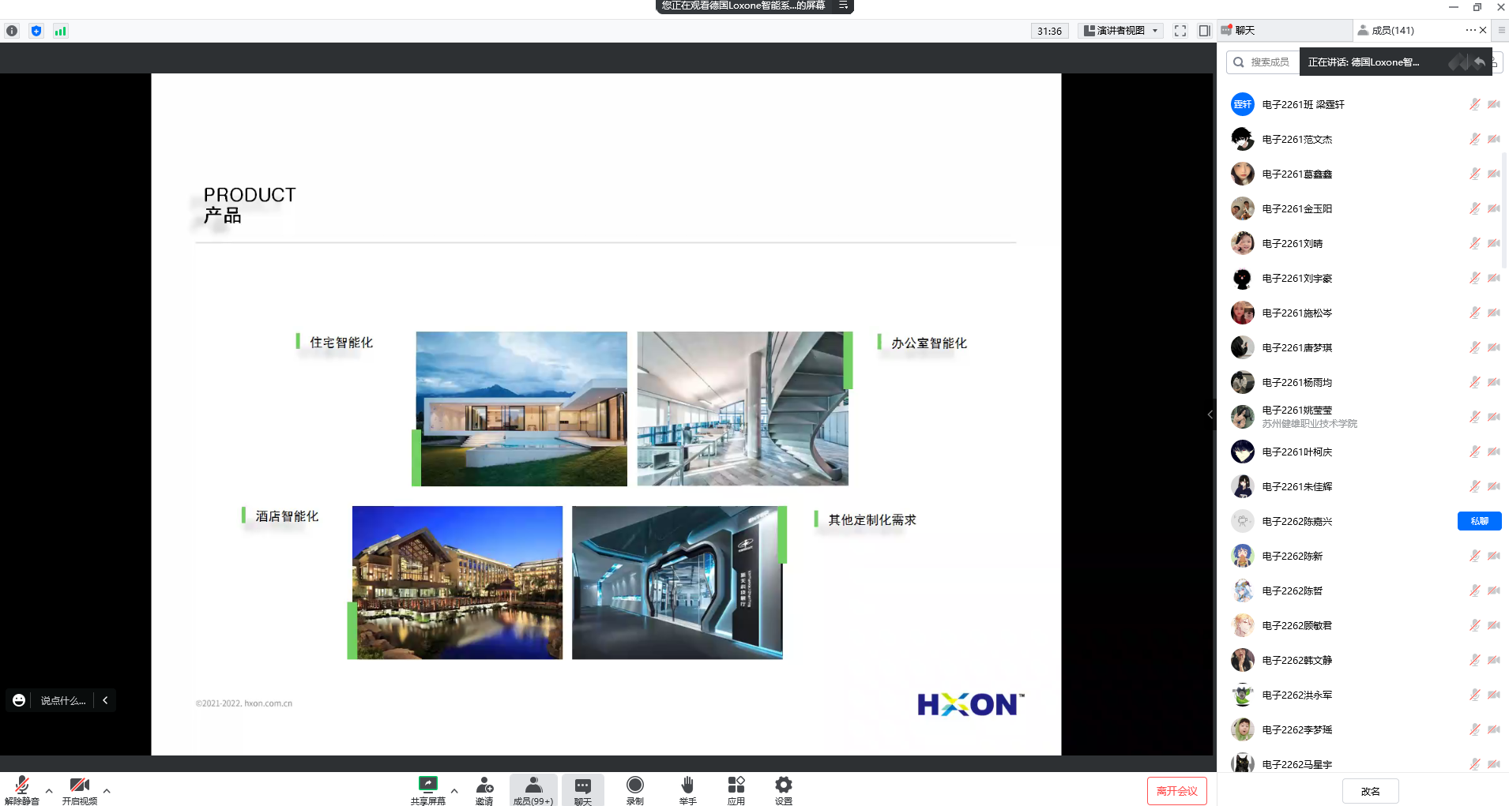Start recording the meeting

pos(635,789)
